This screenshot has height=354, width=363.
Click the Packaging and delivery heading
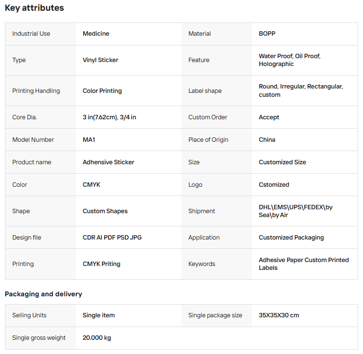pyautogui.click(x=44, y=294)
